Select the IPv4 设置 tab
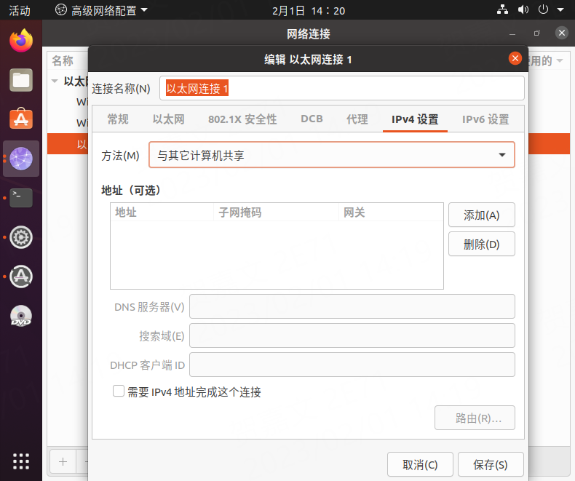This screenshot has width=575, height=481. coord(415,119)
